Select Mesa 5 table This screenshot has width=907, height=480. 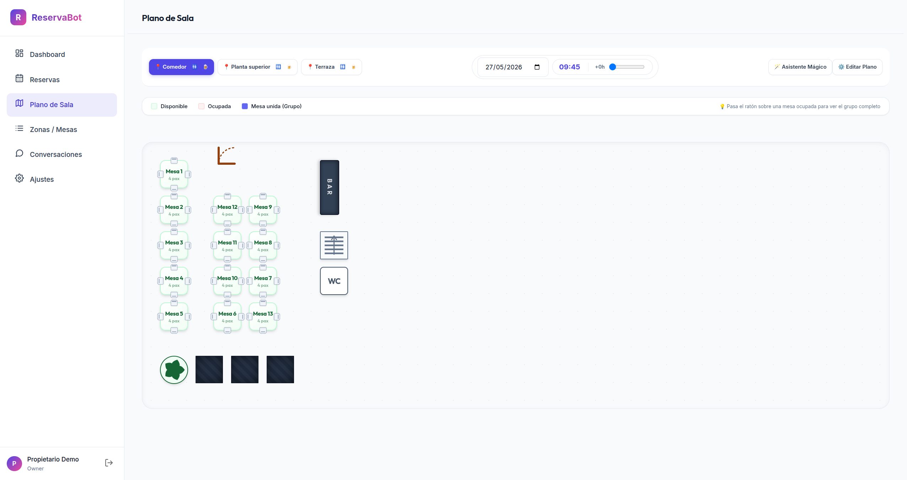coord(174,317)
